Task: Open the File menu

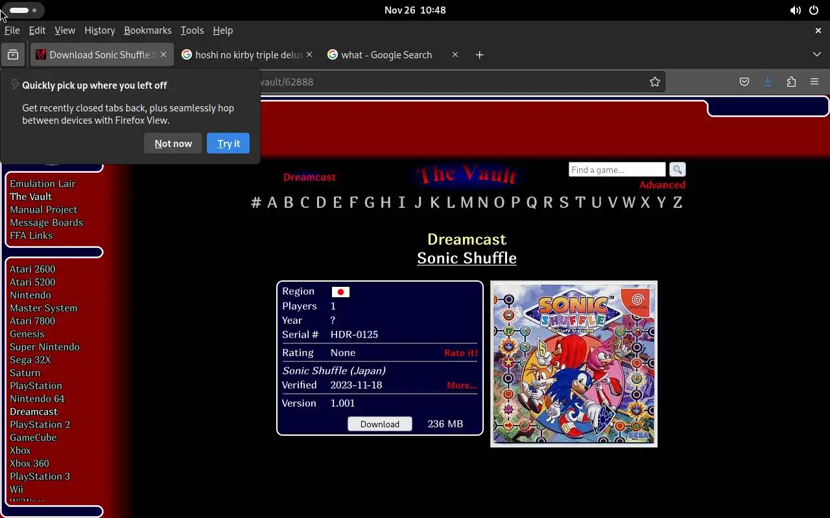Action: pyautogui.click(x=12, y=30)
